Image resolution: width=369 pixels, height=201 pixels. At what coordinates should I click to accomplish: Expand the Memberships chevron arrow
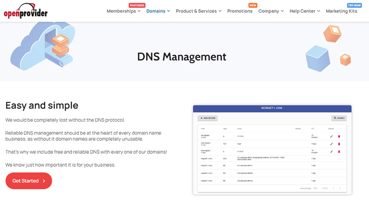(x=139, y=11)
